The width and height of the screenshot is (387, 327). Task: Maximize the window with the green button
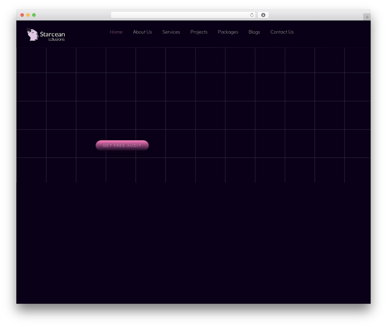34,15
